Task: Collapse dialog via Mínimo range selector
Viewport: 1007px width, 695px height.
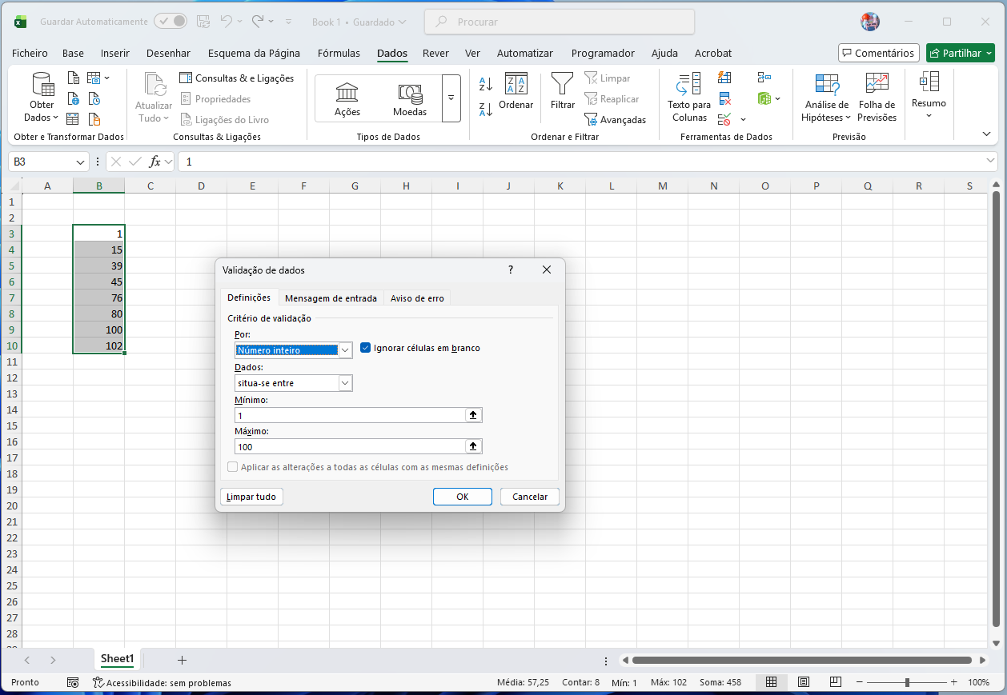Action: point(473,416)
